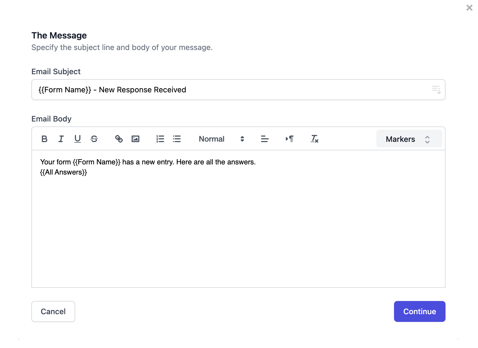
Task: Apply bold formatting in the email body
Action: (44, 139)
